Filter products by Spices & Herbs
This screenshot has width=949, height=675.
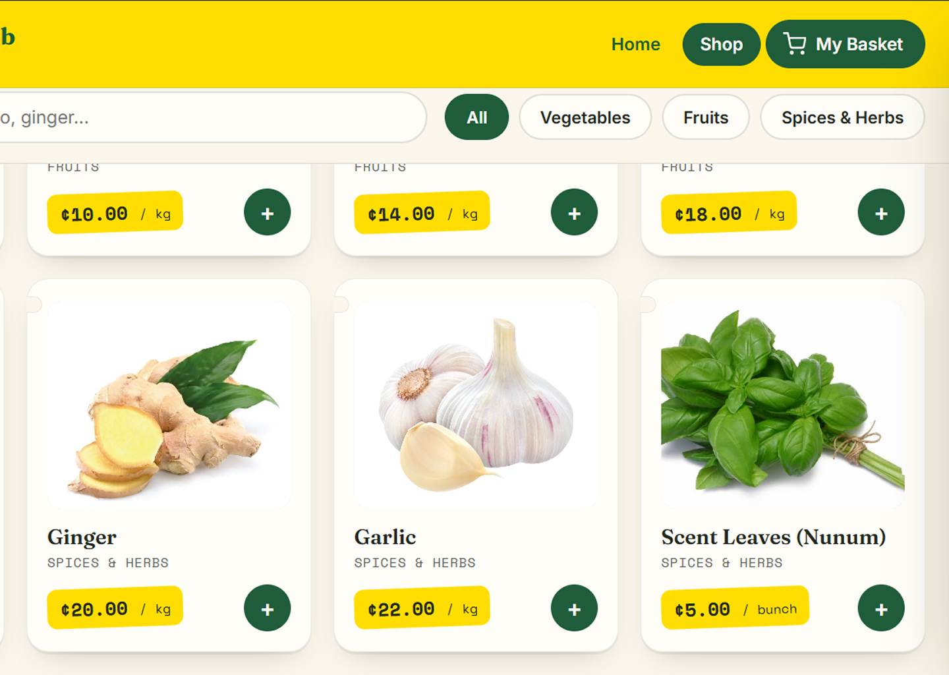click(x=842, y=117)
